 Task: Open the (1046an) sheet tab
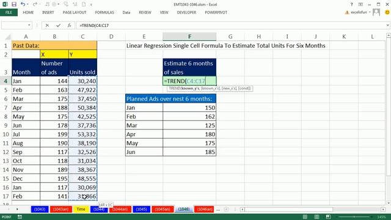pyautogui.click(x=205, y=209)
